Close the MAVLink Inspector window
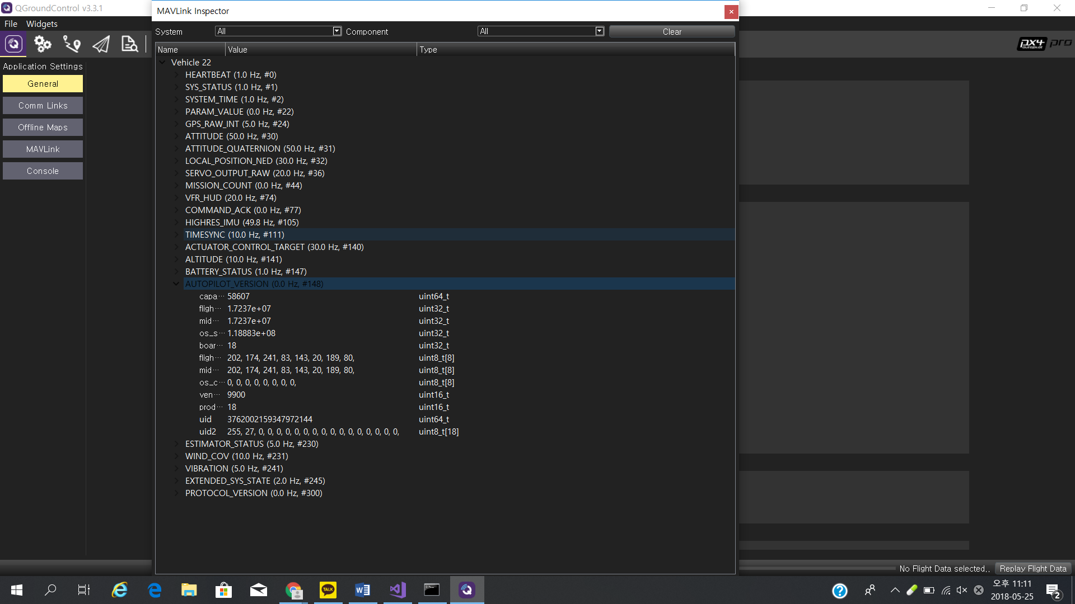Image resolution: width=1075 pixels, height=604 pixels. 731,12
